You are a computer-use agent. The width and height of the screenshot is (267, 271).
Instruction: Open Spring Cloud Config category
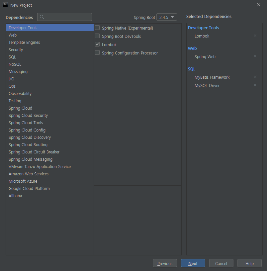pyautogui.click(x=50, y=130)
